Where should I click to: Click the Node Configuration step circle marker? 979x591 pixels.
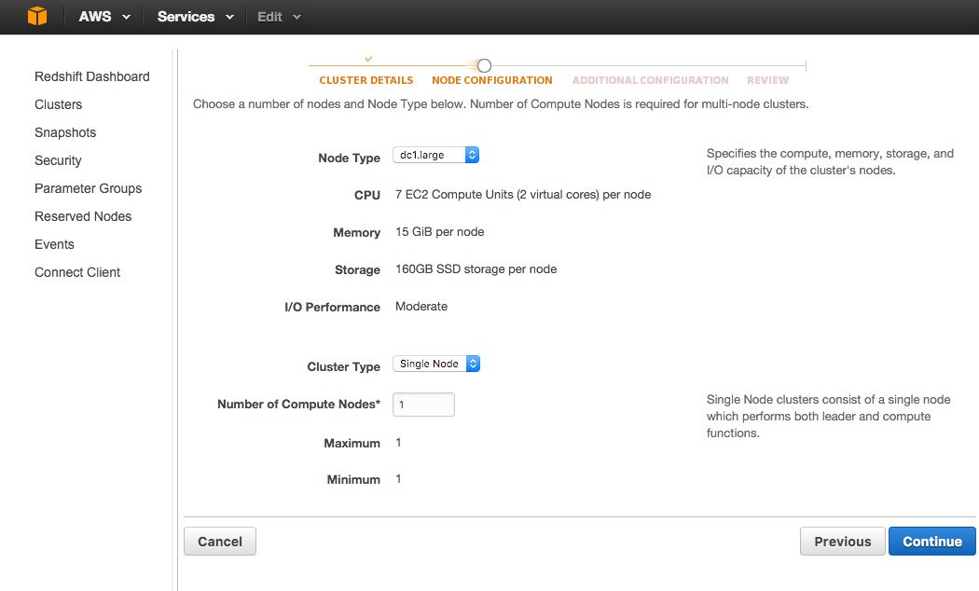[484, 65]
